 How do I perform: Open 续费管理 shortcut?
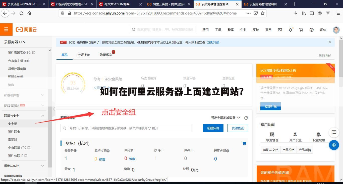(x=272, y=137)
